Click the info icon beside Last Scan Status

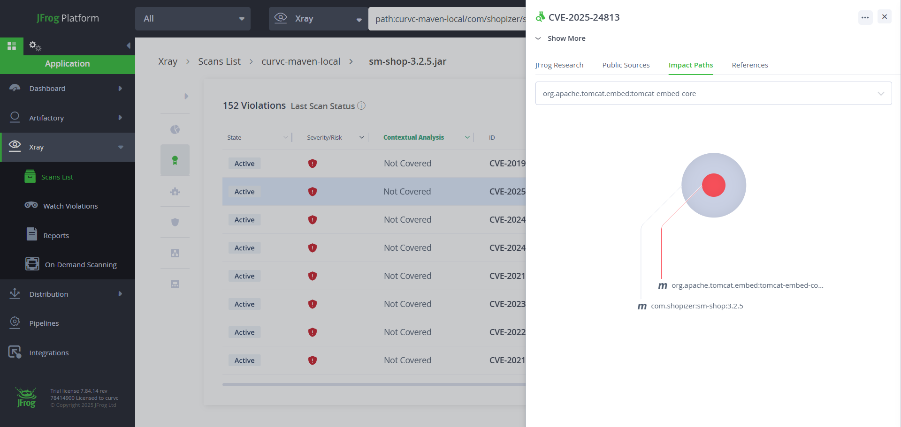(x=361, y=105)
